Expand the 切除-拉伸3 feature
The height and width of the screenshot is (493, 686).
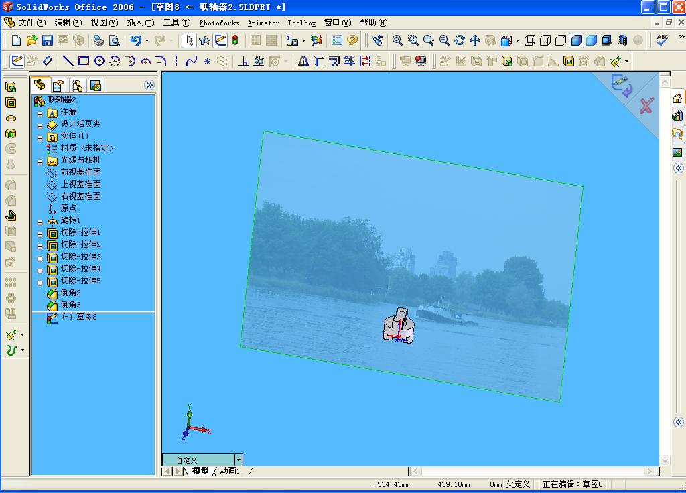40,259
